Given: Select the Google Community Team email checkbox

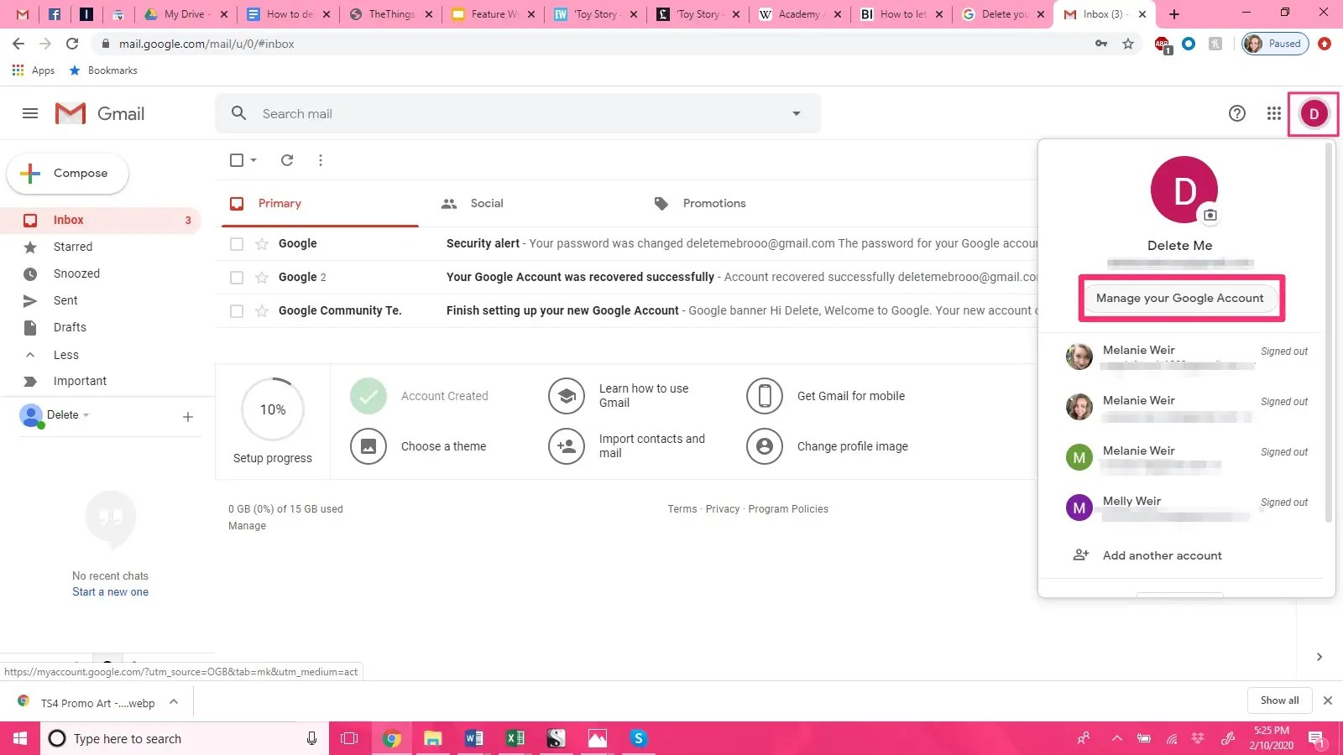Looking at the screenshot, I should click(x=236, y=310).
